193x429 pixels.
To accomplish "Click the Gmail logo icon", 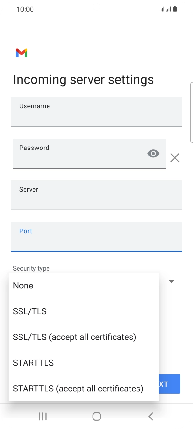I will click(x=21, y=53).
